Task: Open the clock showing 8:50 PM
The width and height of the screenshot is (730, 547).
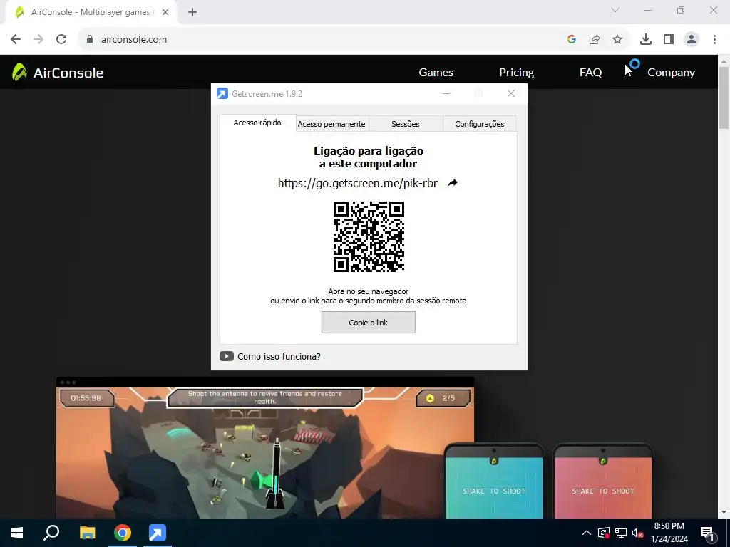Action: click(x=669, y=533)
